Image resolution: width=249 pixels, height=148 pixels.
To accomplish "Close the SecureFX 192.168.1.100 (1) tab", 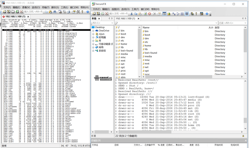I will tap(138, 19).
